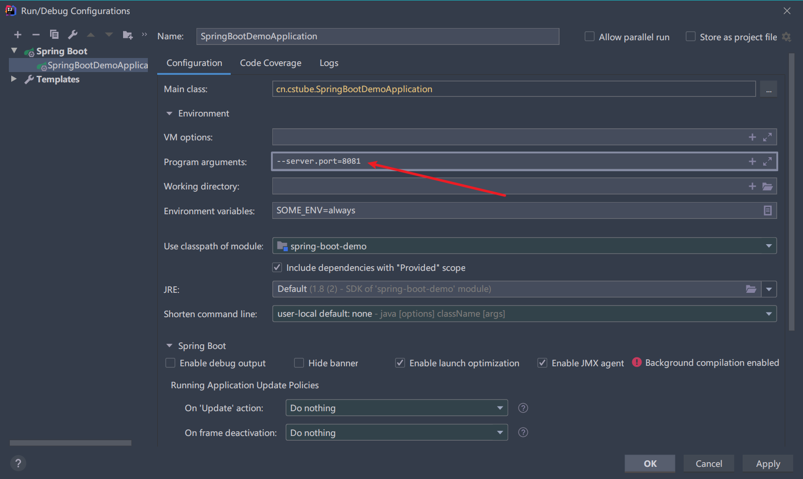Browse for working directory folder
Image resolution: width=803 pixels, height=479 pixels.
(767, 186)
